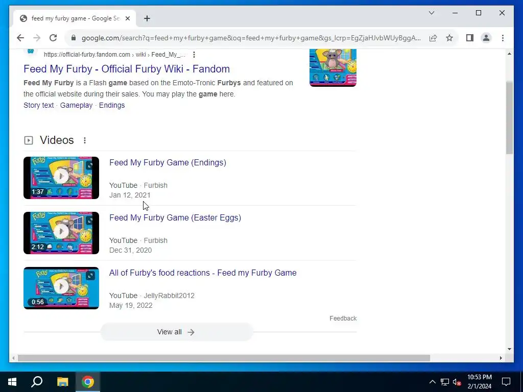This screenshot has width=523, height=392.
Task: Click the scroll left arrow of horizontal scrollbar
Action: pos(13,358)
